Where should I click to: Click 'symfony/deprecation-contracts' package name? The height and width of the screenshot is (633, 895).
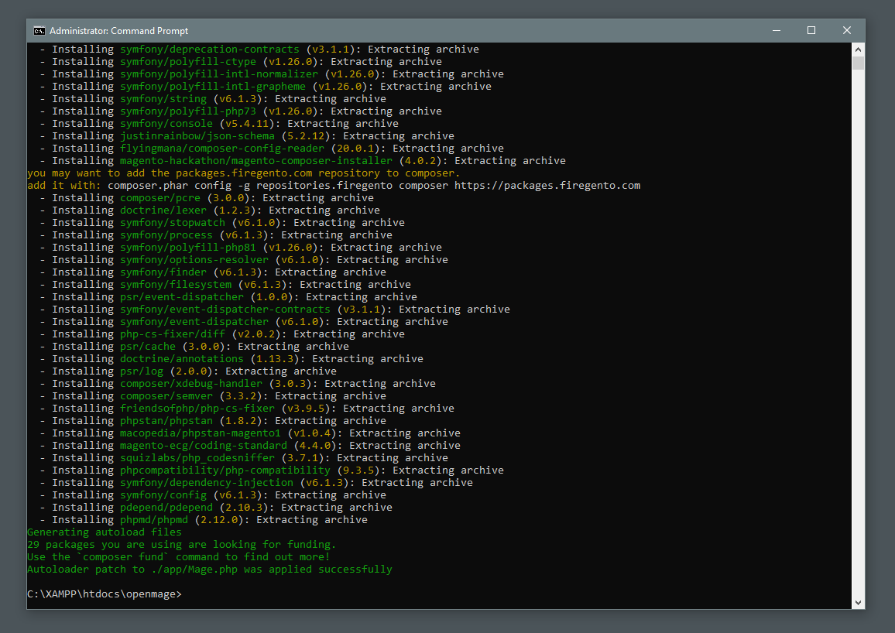[x=210, y=50]
